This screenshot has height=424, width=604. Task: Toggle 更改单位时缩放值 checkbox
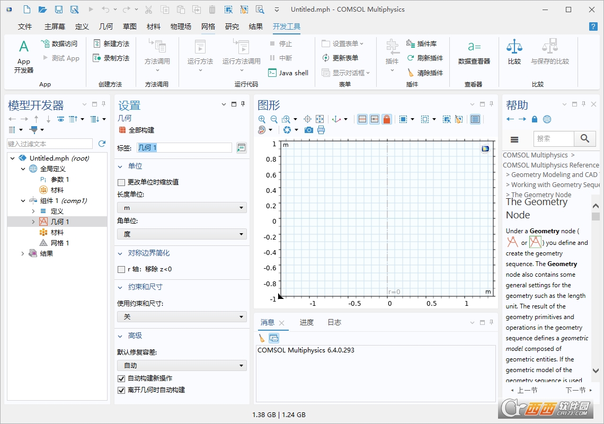coord(121,182)
